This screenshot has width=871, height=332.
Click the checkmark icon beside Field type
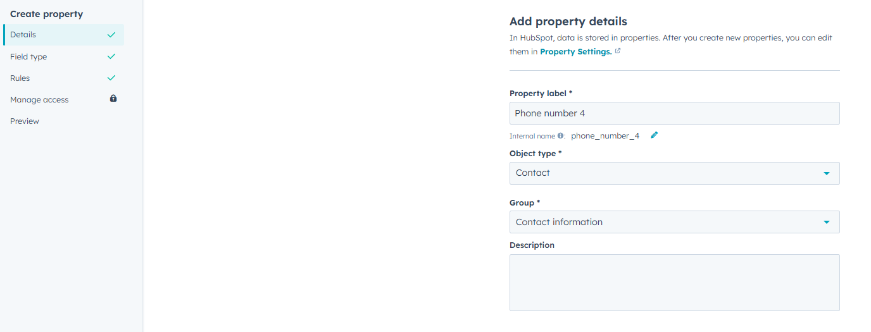click(x=111, y=56)
